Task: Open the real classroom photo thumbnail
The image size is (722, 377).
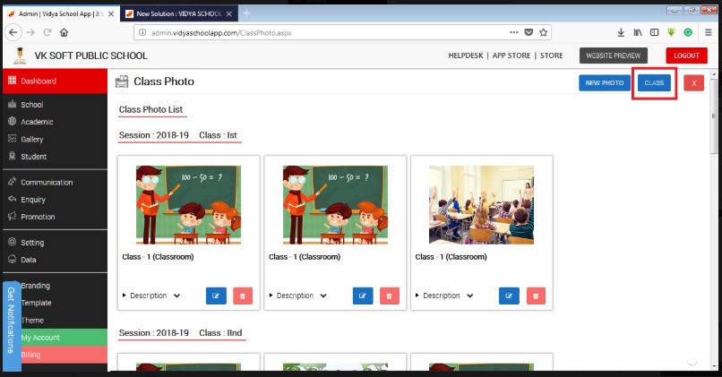Action: tap(482, 205)
